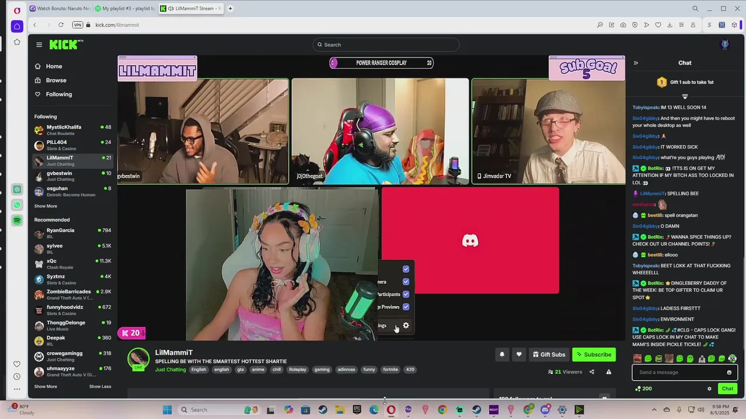The height and width of the screenshot is (419, 746).
Task: Click the Roleplay stream tag
Action: 297,370
